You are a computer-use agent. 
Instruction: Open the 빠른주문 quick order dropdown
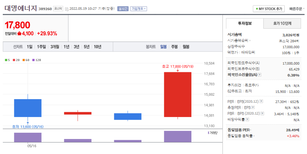(x=297, y=9)
